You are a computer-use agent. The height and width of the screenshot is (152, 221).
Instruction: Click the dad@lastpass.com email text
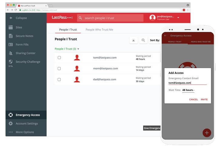(x=105, y=79)
